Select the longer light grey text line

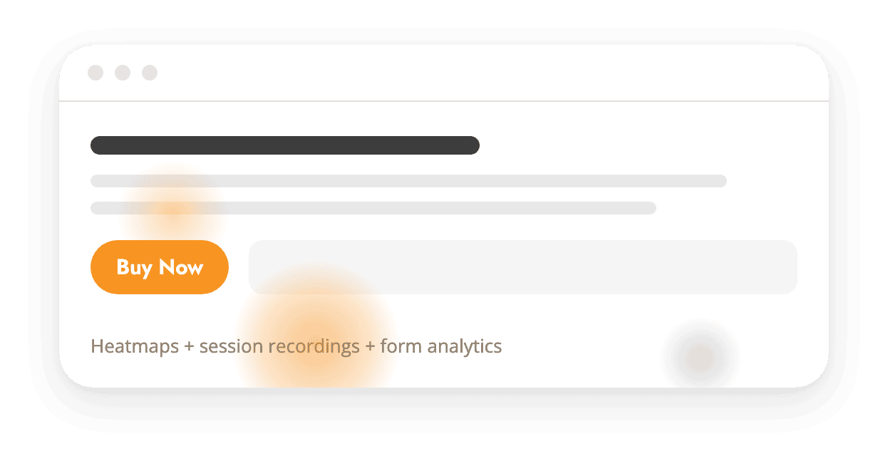click(408, 181)
